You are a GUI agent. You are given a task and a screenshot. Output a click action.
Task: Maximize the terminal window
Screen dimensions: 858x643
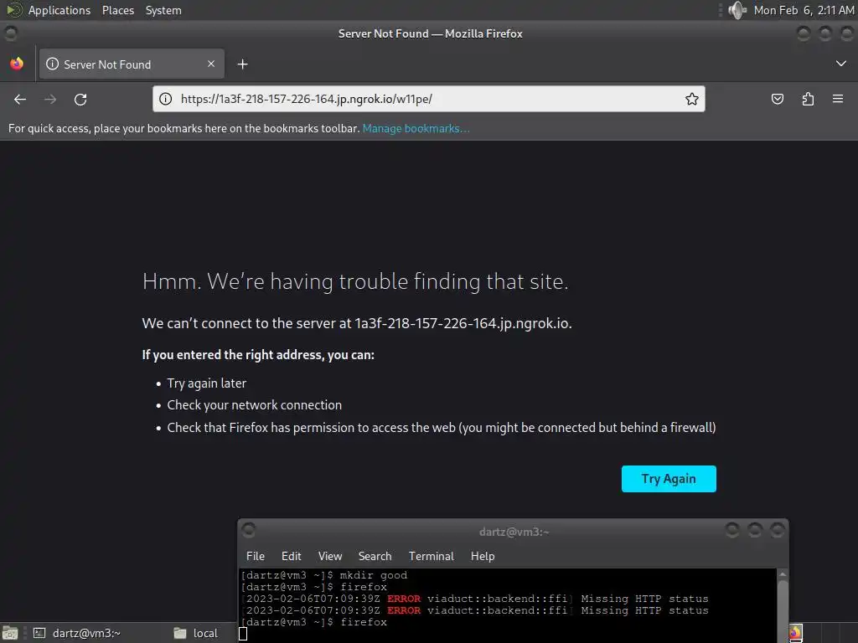pyautogui.click(x=755, y=530)
